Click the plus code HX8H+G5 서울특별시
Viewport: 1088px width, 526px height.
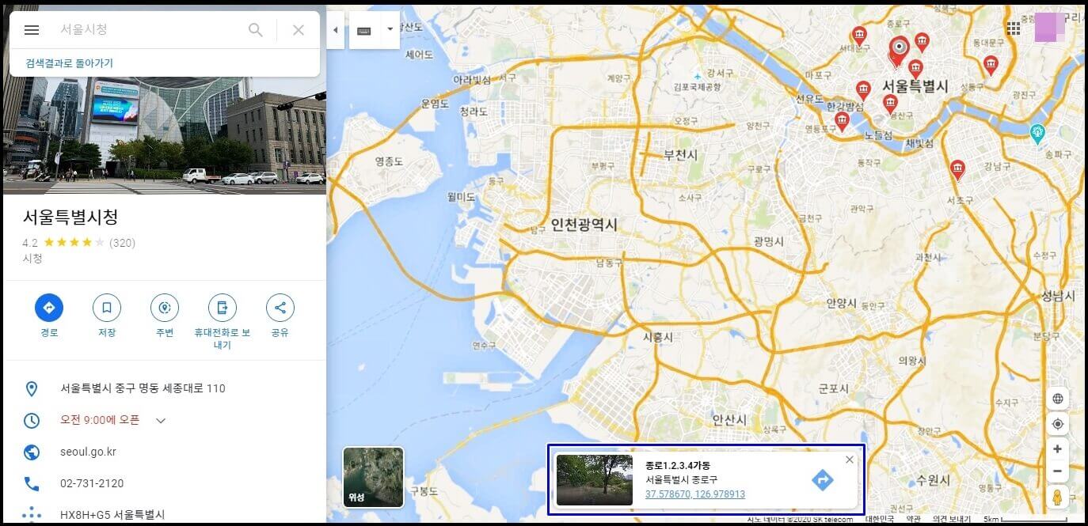click(112, 514)
